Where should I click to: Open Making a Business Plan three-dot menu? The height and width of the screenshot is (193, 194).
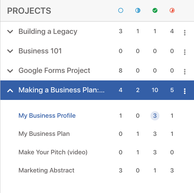185,91
